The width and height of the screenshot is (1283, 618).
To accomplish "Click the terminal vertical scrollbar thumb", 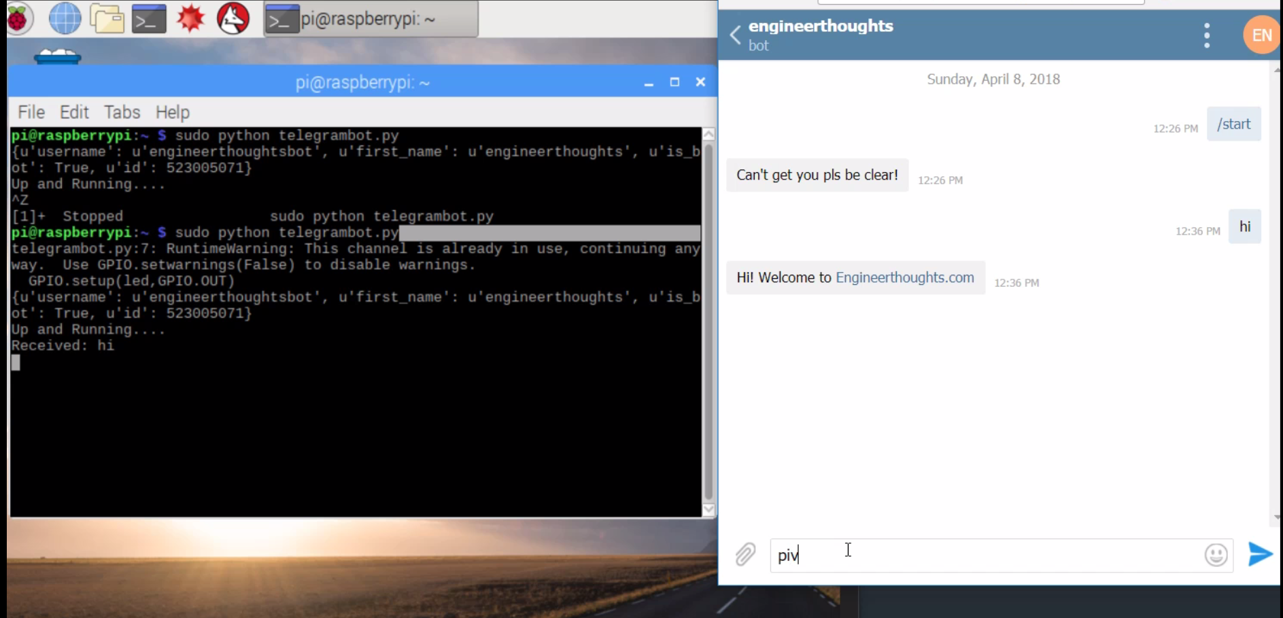I will pyautogui.click(x=709, y=321).
